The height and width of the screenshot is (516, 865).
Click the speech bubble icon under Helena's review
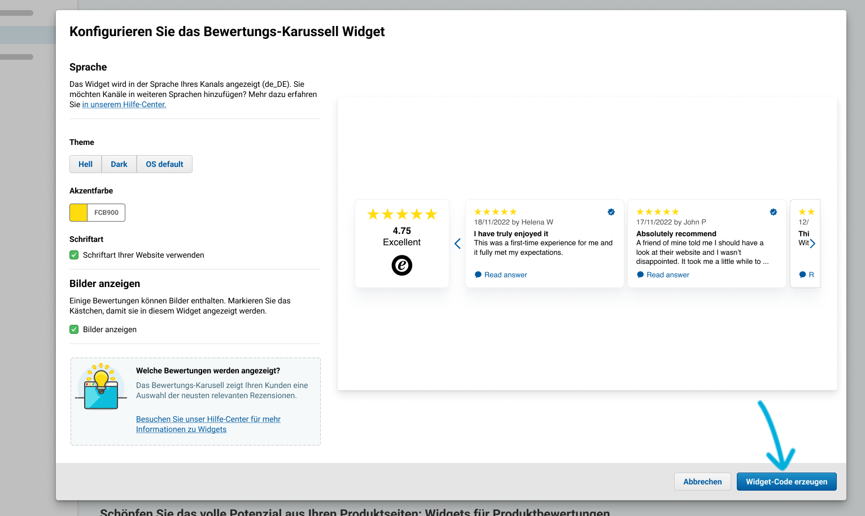point(478,275)
